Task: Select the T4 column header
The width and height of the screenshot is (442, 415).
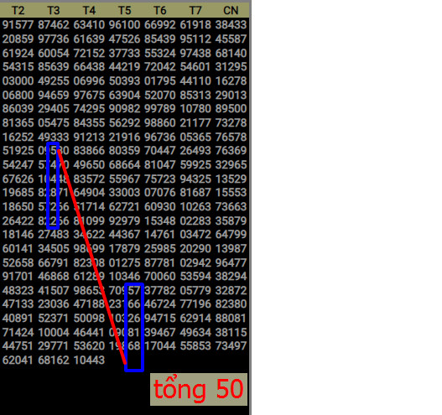Action: point(89,10)
